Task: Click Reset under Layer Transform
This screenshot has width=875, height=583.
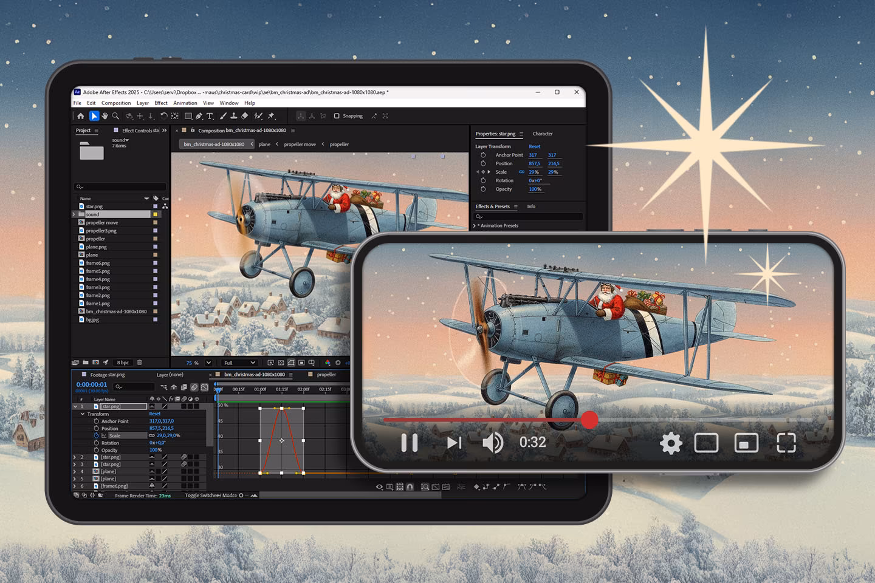Action: tap(534, 146)
